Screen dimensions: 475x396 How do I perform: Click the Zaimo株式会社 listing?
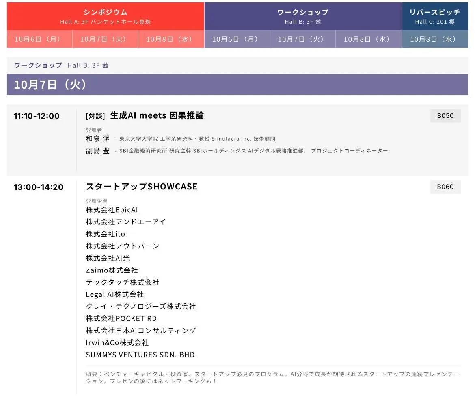(111, 270)
